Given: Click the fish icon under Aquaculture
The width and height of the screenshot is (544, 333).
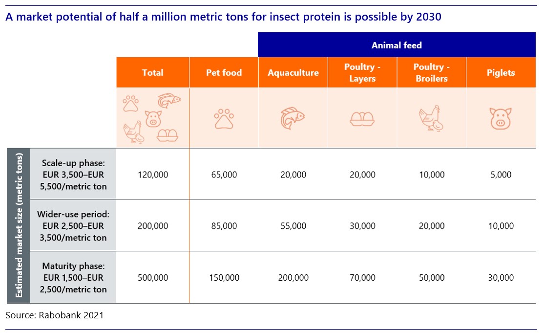Looking at the screenshot, I should [293, 118].
